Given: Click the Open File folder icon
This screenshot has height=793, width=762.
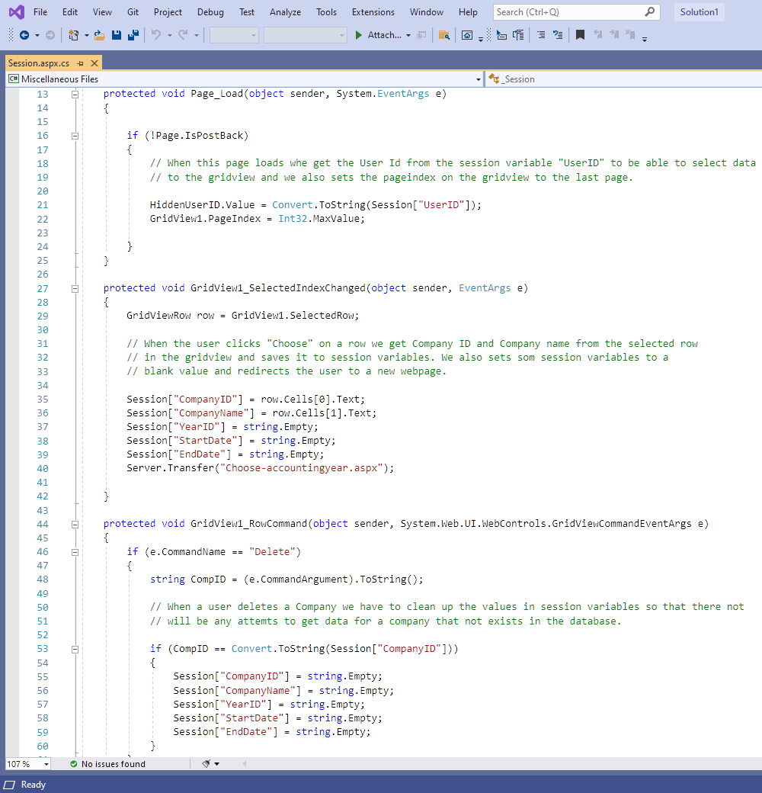Looking at the screenshot, I should coord(100,35).
